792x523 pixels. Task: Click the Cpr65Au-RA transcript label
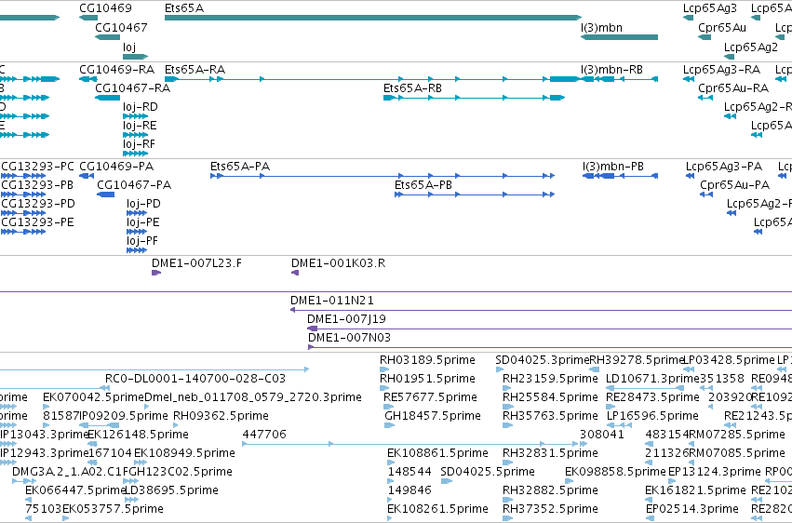(733, 88)
